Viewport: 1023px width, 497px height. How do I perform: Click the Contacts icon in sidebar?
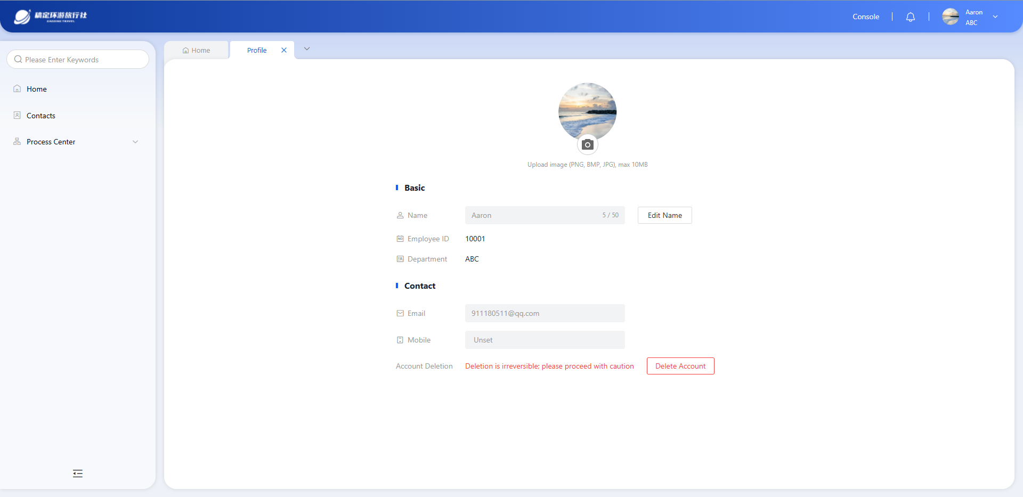[17, 116]
